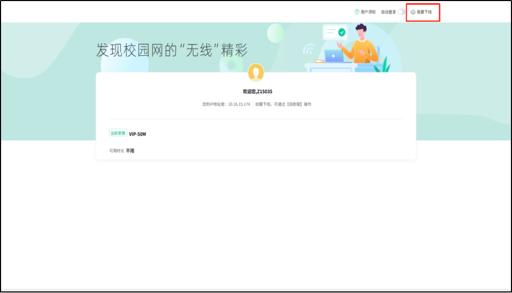This screenshot has width=512, height=293.
Task: Click the 可用时长 label
Action: [x=116, y=151]
